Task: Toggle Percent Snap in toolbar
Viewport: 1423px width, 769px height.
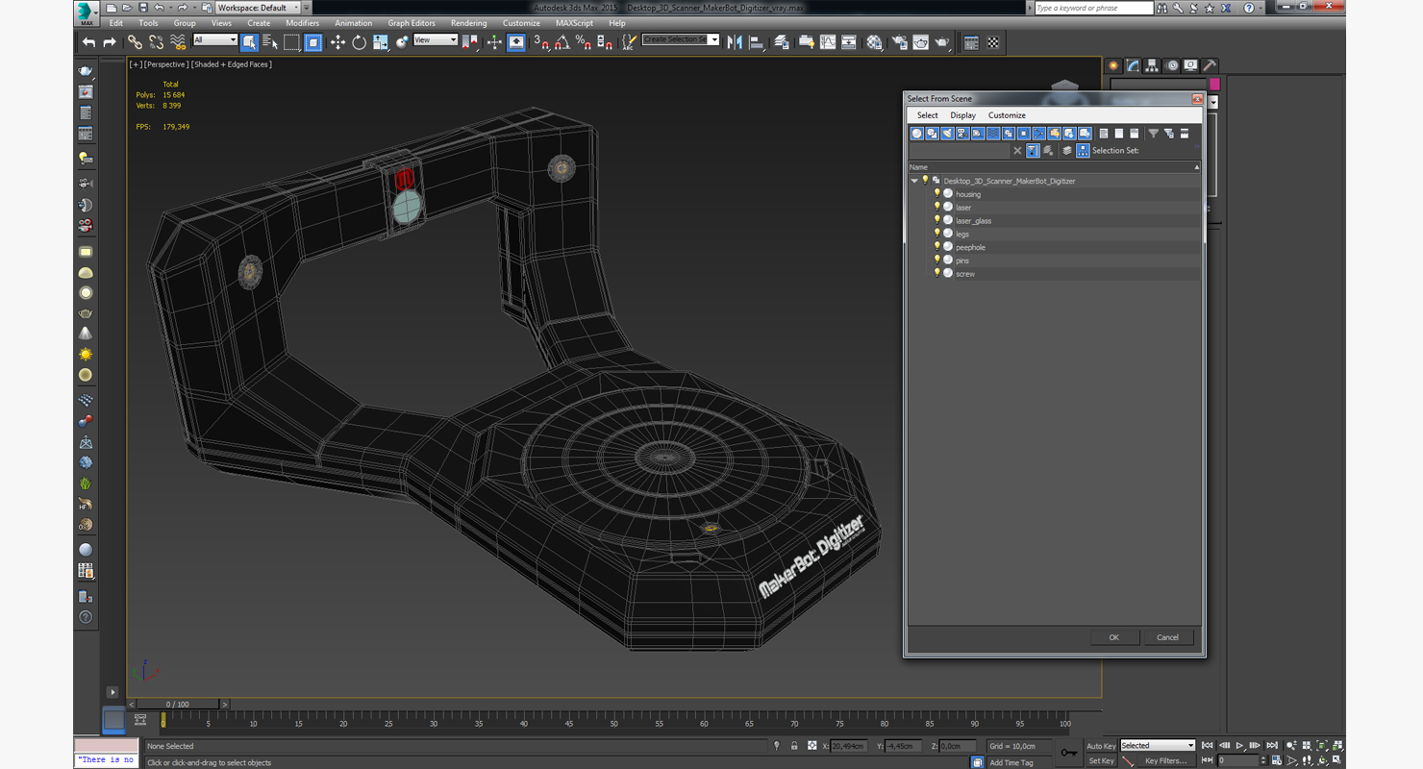Action: click(583, 41)
